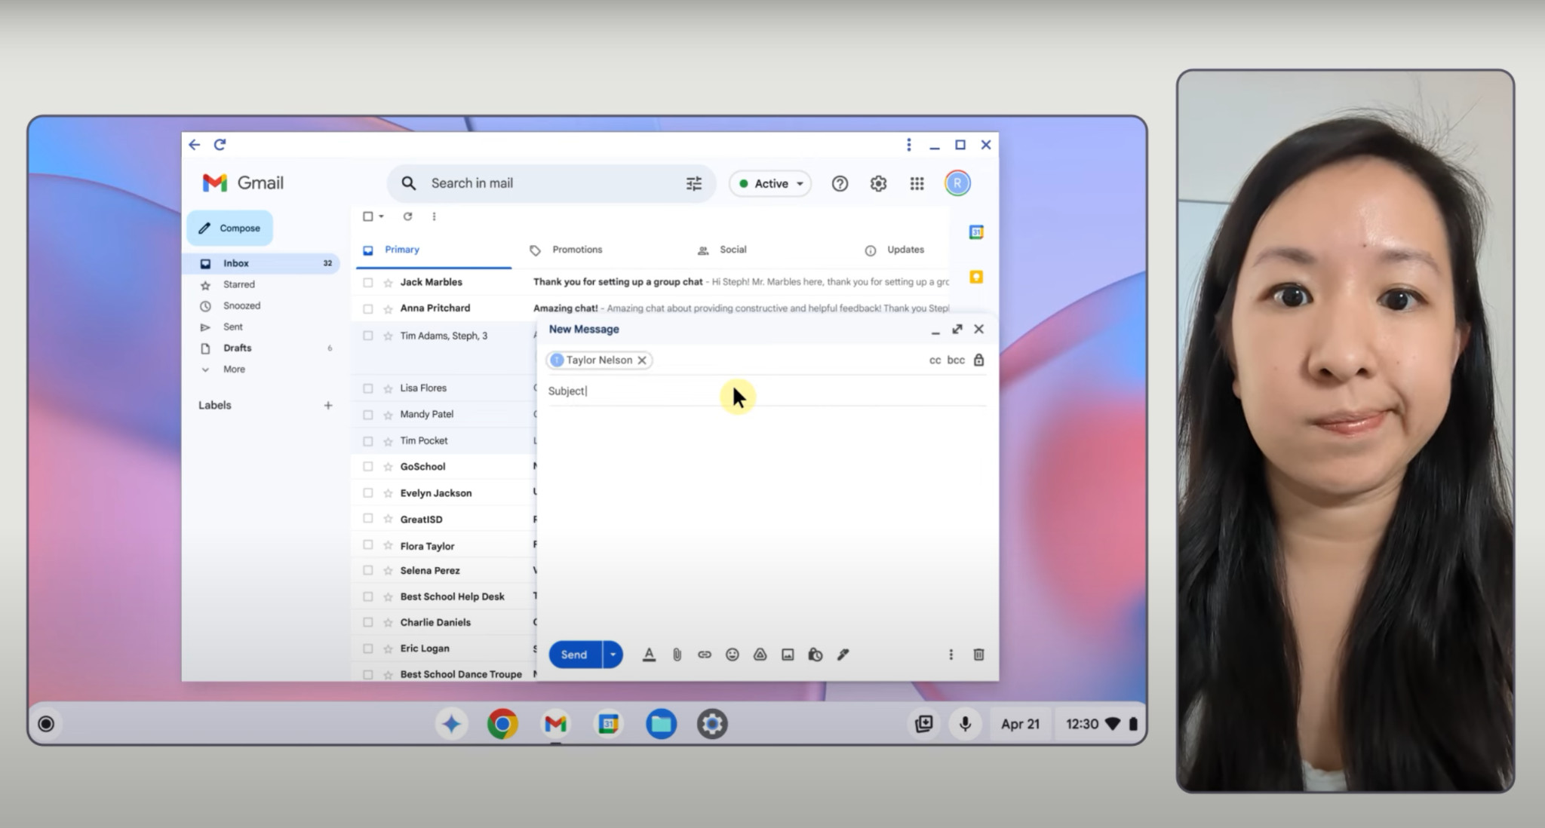Enable checkbox for Lisa Flores email
Screen dimensions: 1545x828
coord(369,387)
